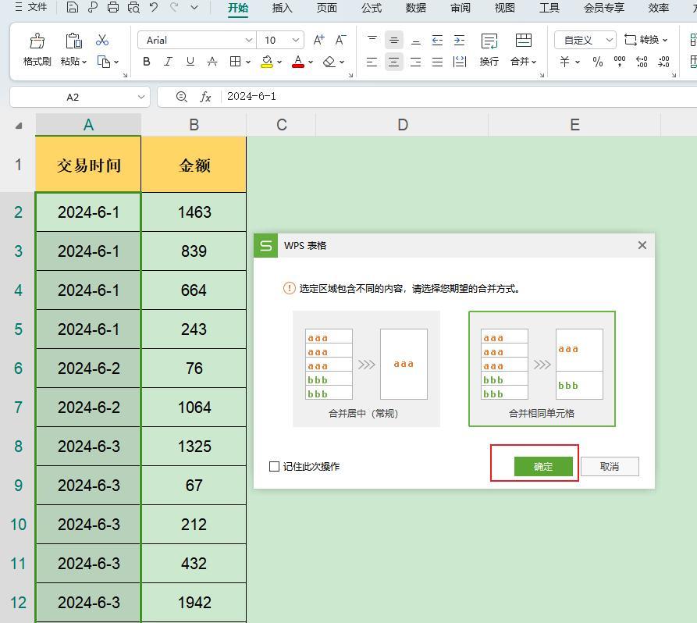Click the currency ¥ format icon
This screenshot has height=623, width=697.
coord(564,62)
